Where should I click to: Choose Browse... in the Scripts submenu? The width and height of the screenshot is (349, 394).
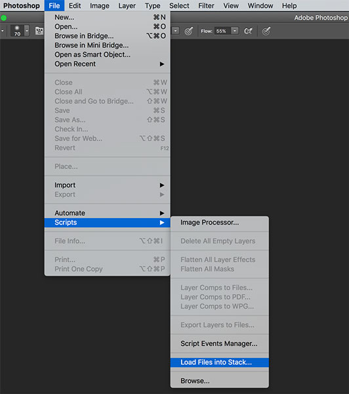pos(220,381)
